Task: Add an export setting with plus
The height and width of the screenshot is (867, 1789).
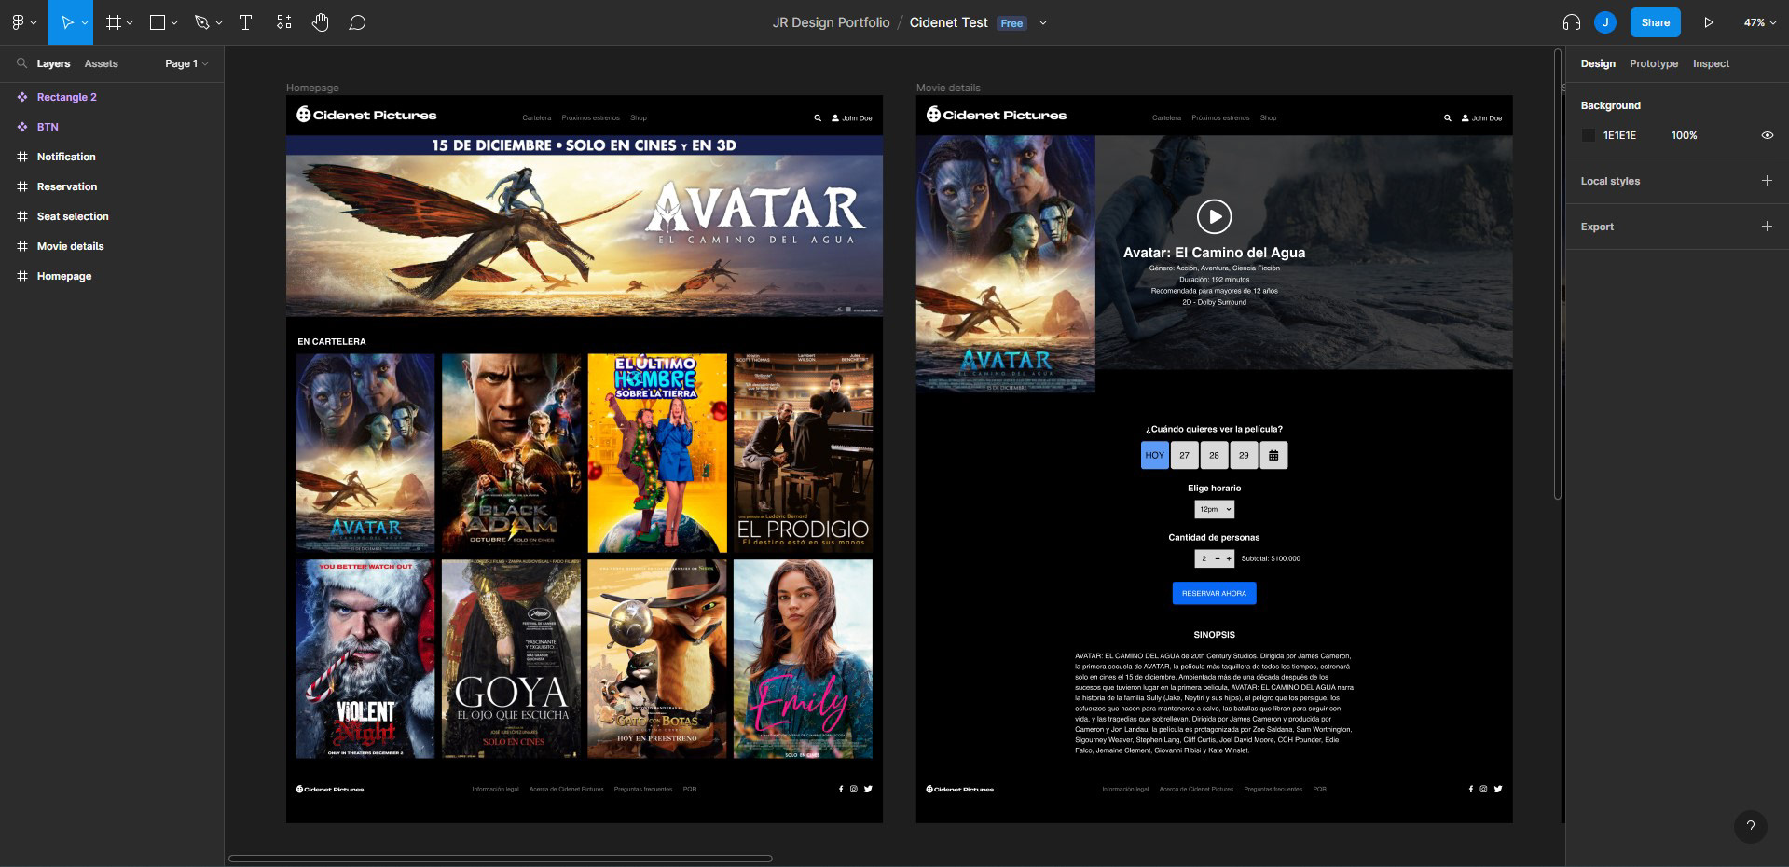Action: click(1767, 227)
